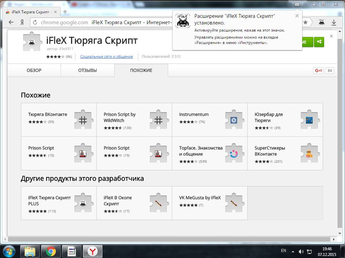Open the Yandex home Я button
This screenshot has width=345, height=258.
pyautogui.click(x=22, y=22)
